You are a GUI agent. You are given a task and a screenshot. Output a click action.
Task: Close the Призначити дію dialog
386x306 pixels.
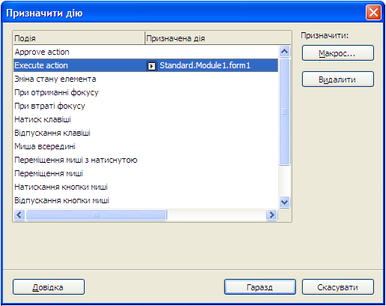(x=373, y=12)
